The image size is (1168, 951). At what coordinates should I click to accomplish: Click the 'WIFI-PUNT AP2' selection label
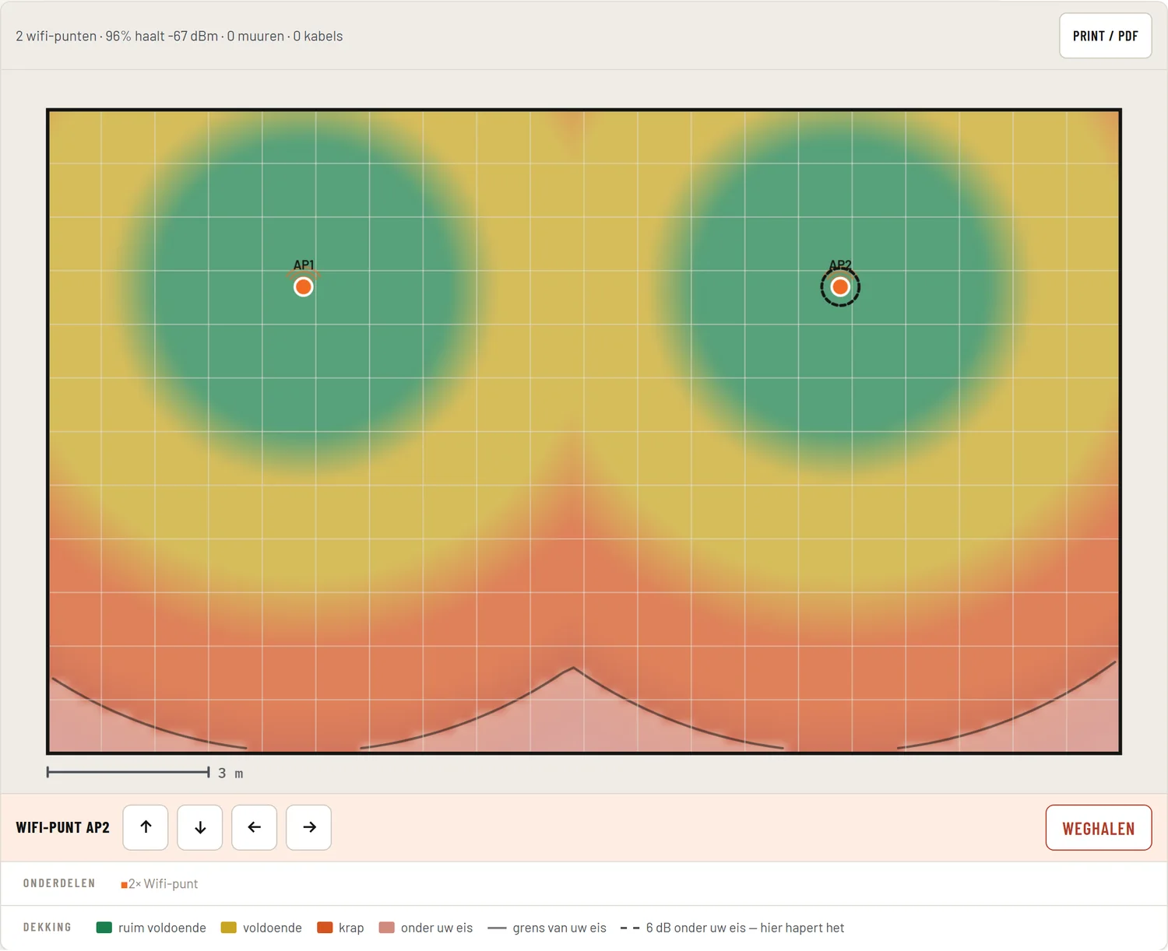coord(63,827)
